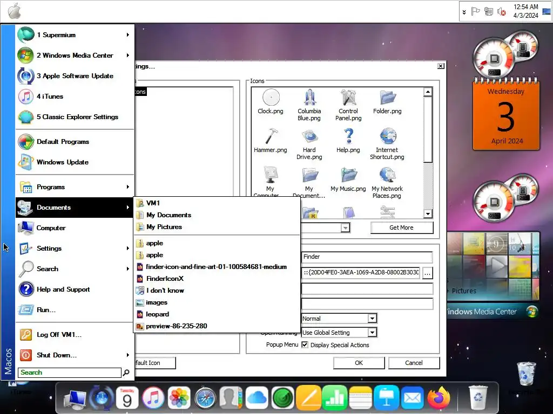
Task: Select the Clock.png icon
Action: coord(271,101)
